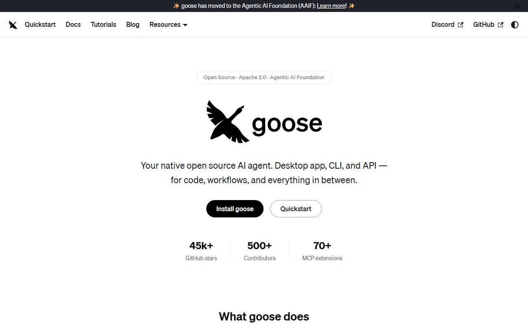Image resolution: width=528 pixels, height=330 pixels.
Task: Open the Tutorials page
Action: (x=104, y=25)
